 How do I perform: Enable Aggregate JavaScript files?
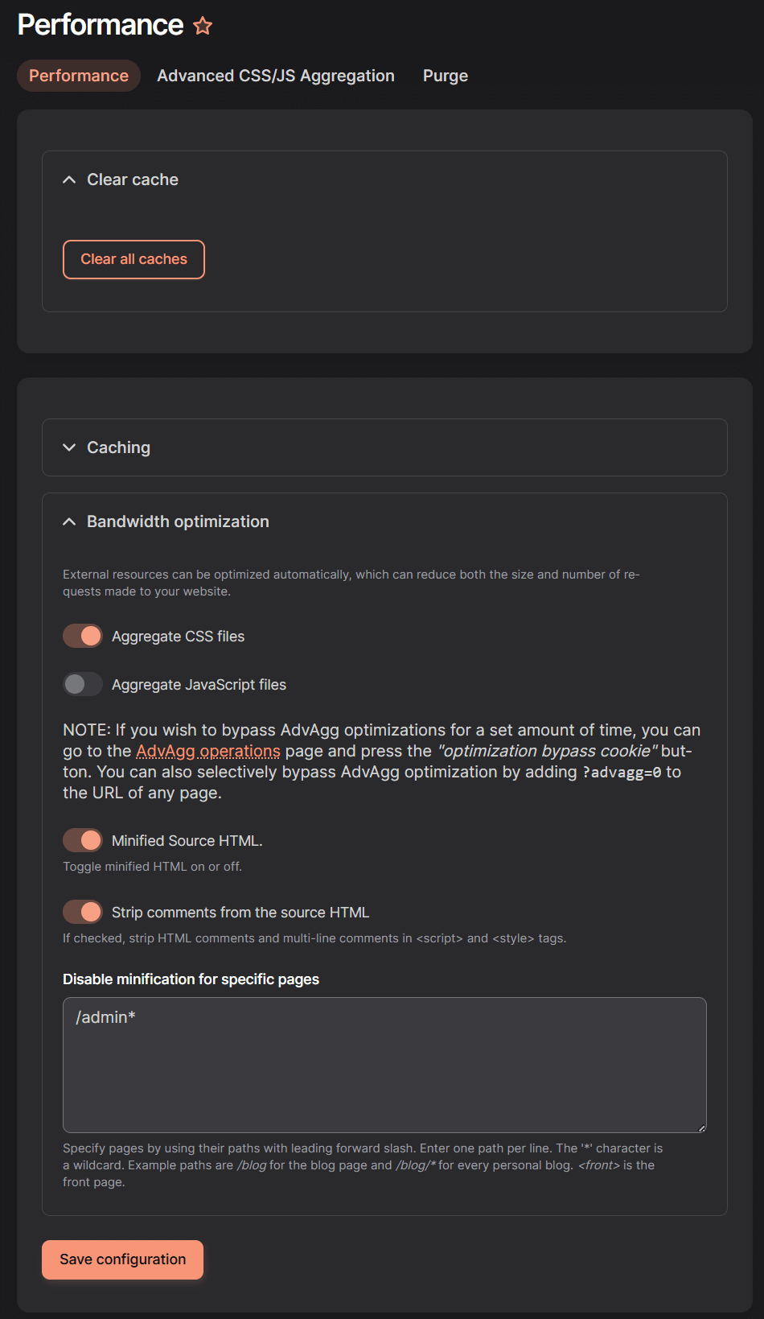(x=81, y=684)
